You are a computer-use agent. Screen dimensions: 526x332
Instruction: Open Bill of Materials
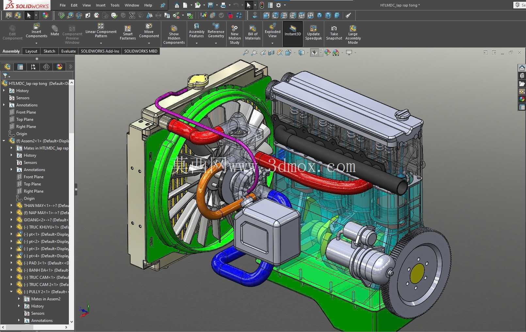click(x=253, y=33)
